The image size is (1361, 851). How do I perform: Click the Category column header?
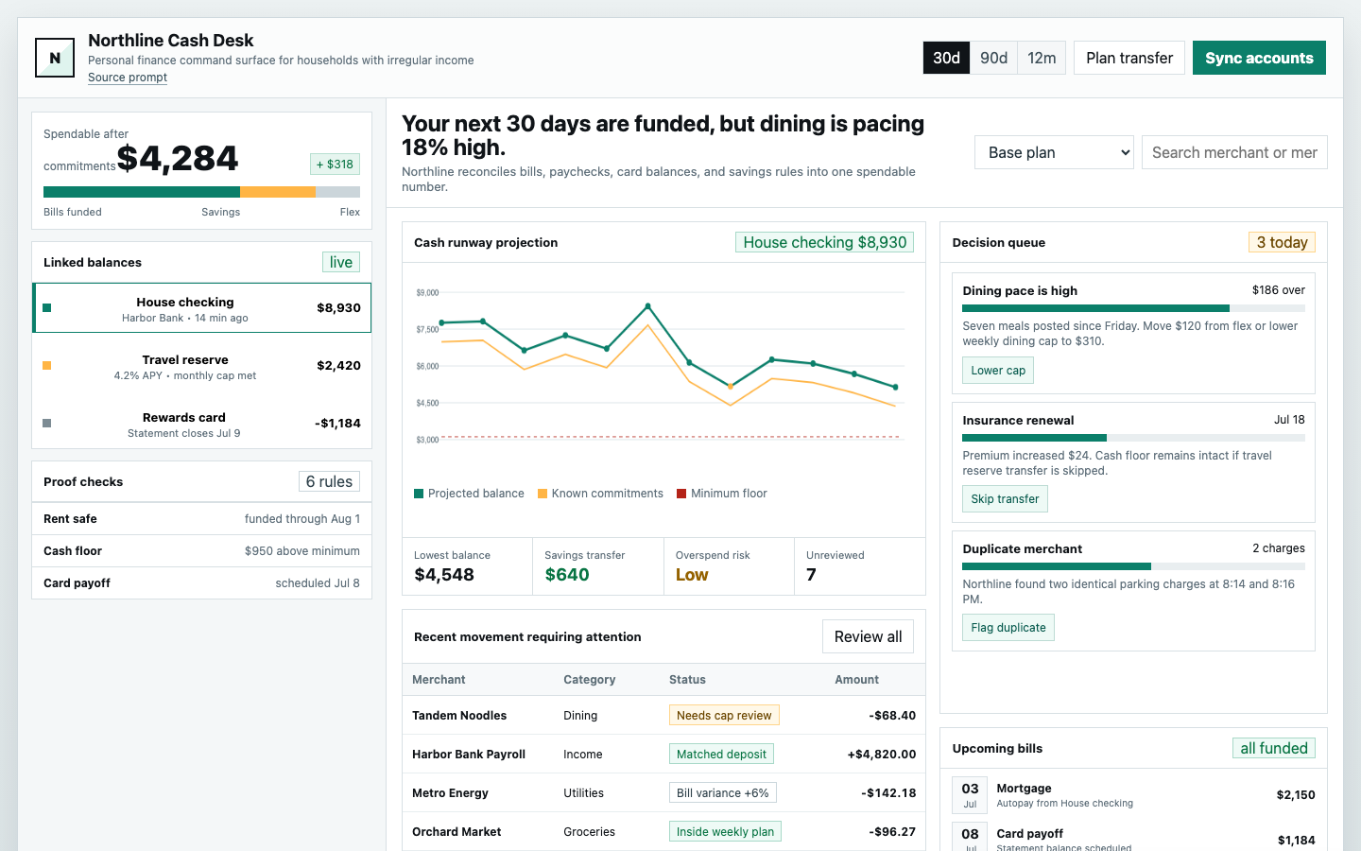(x=589, y=680)
